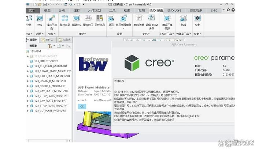Image resolution: width=259 pixels, height=152 pixels.
Task: Open the 文件 (File) menu tab
Action: tap(33, 11)
